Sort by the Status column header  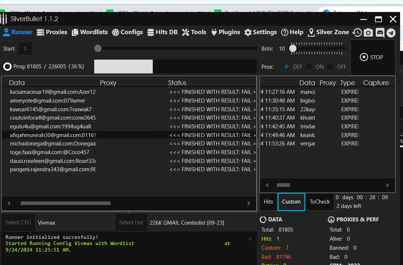coord(177,83)
